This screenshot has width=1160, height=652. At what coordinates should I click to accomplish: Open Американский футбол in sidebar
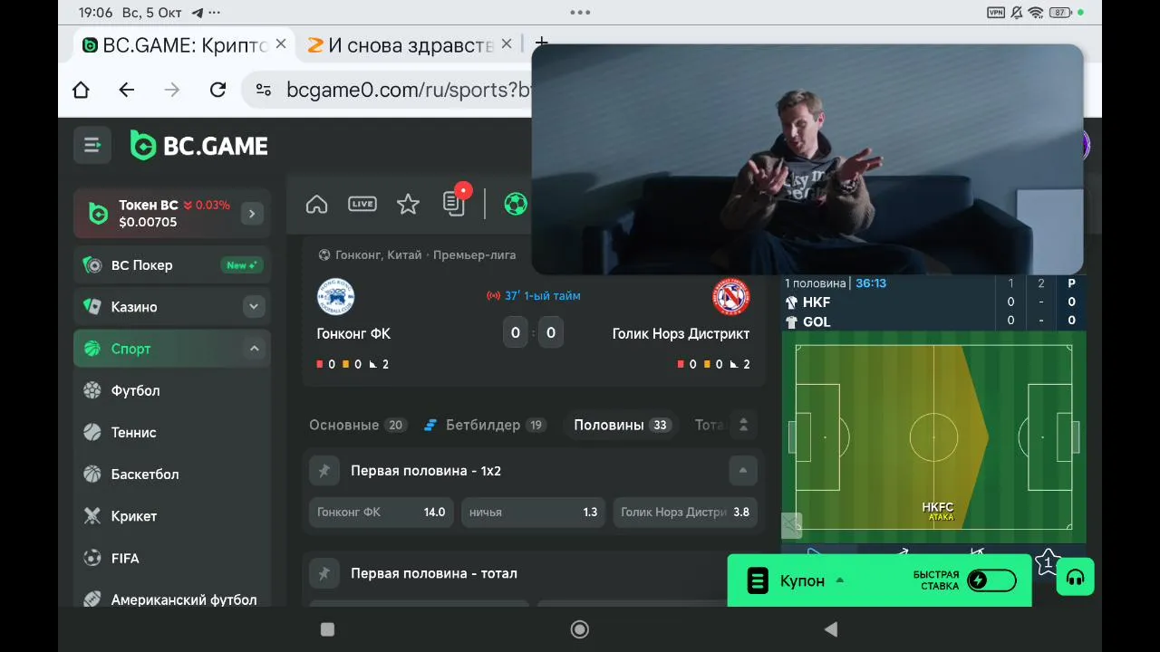pos(172,598)
